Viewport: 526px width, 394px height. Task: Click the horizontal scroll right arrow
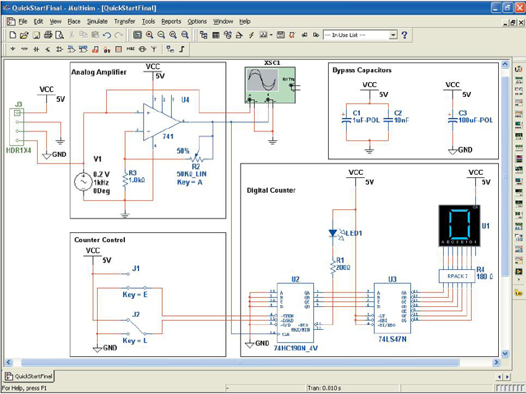tap(496, 362)
